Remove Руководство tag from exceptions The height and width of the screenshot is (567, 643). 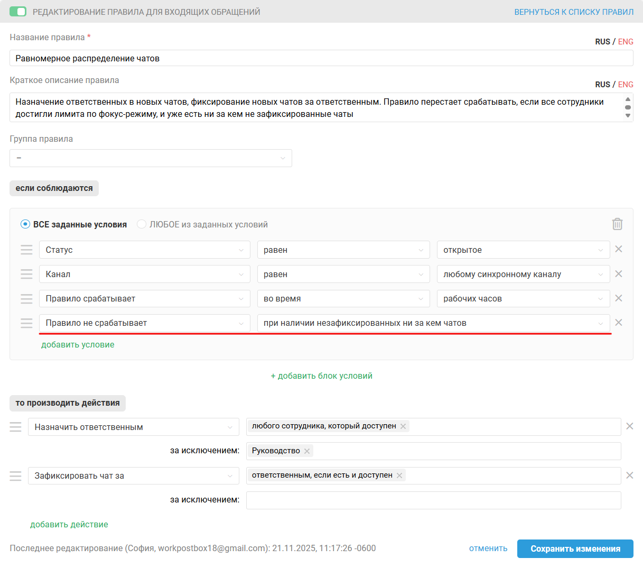pos(307,451)
